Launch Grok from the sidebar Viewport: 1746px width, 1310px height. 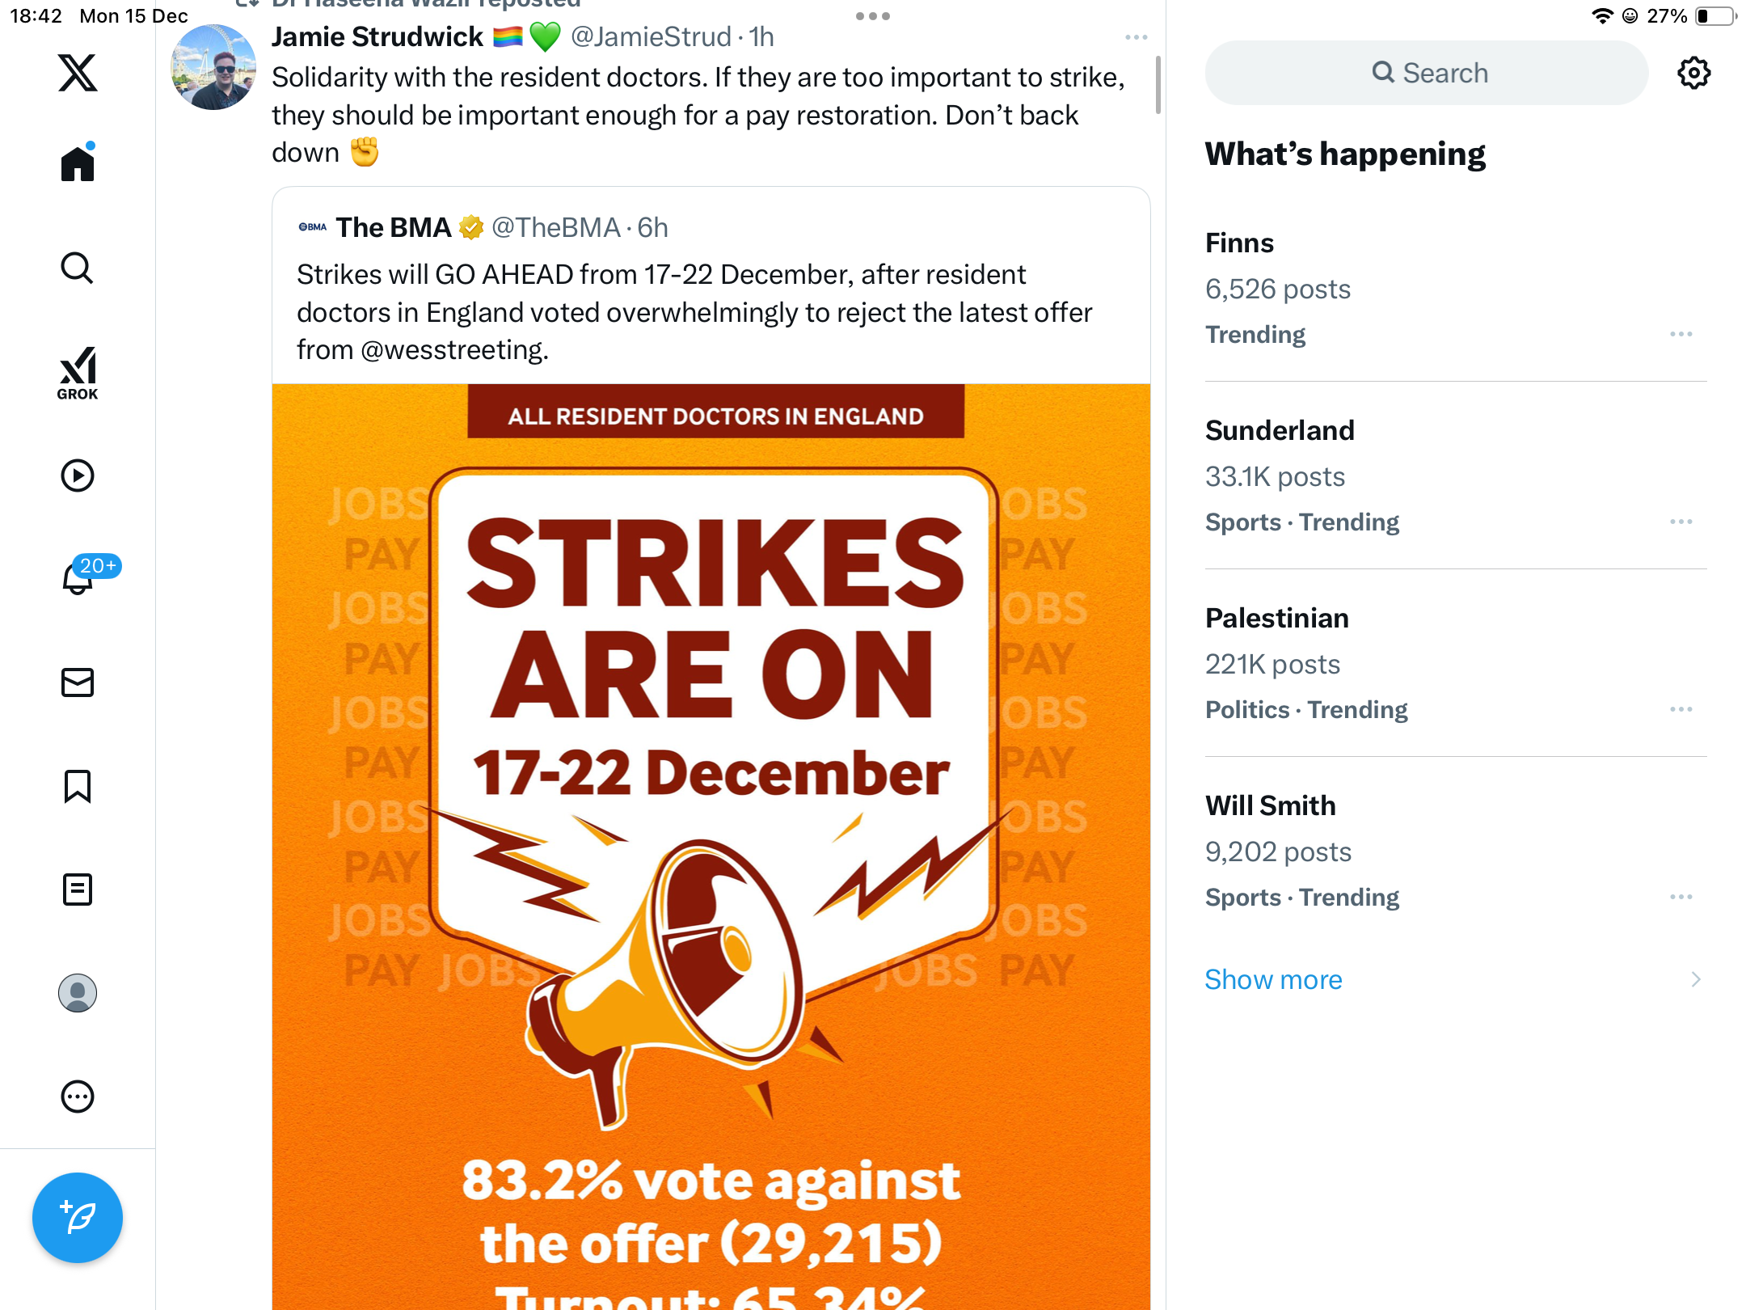pos(78,373)
